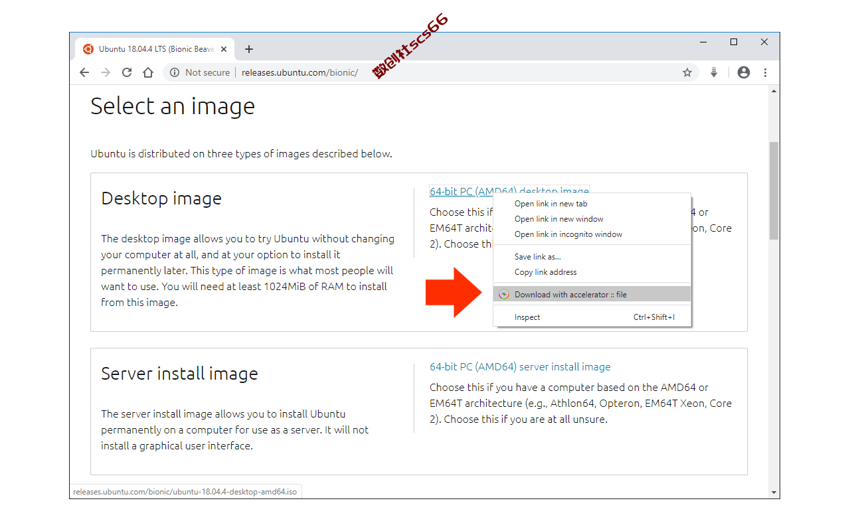
Task: Reload the Ubuntu releases page
Action: 127,72
